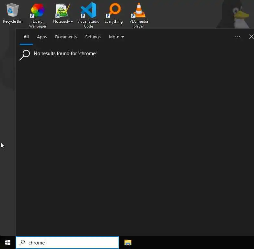Open the Windows Start button

[8, 243]
